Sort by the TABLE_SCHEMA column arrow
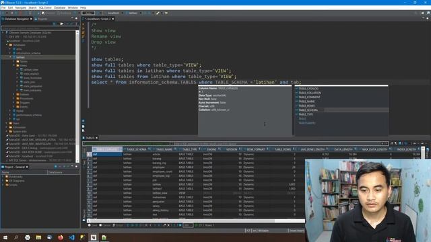 point(149,149)
